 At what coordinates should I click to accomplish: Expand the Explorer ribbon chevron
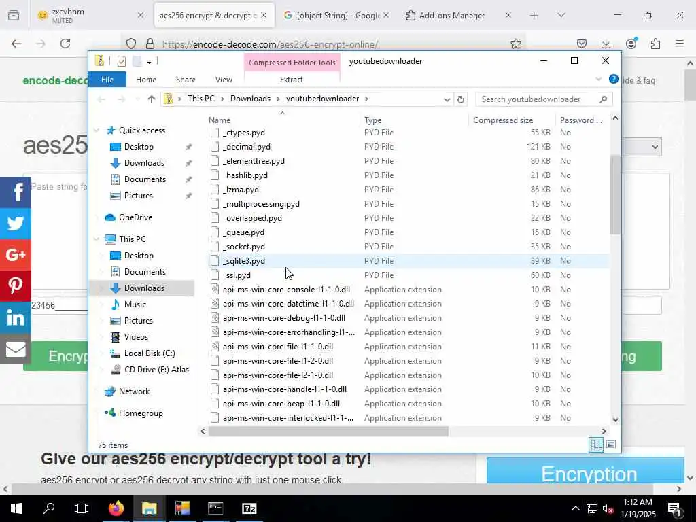pos(598,79)
